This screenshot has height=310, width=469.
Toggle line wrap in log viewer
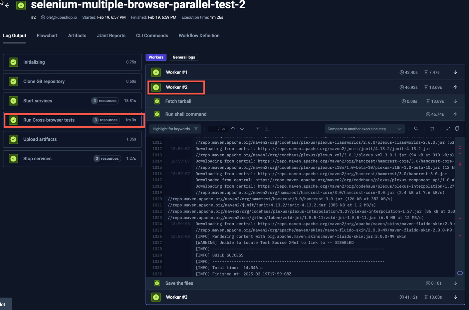432,129
